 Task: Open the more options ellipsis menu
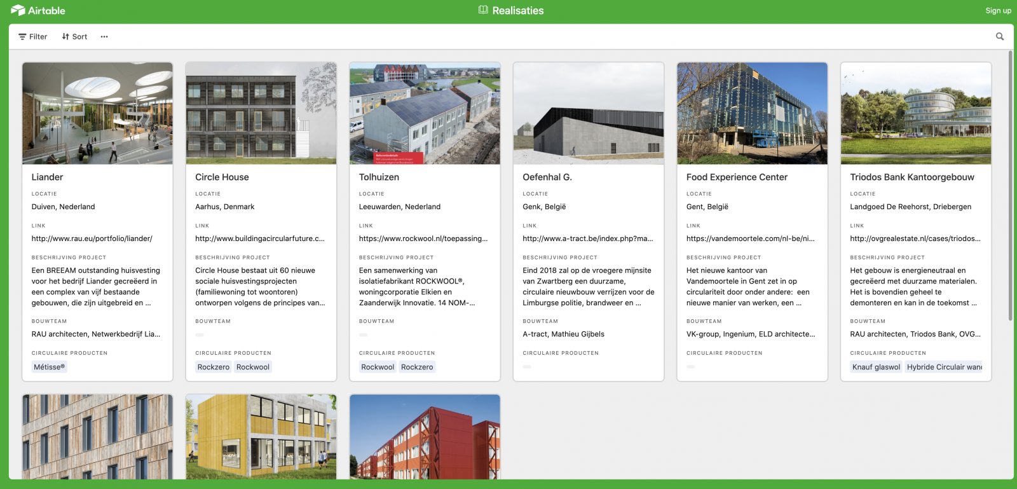[104, 36]
